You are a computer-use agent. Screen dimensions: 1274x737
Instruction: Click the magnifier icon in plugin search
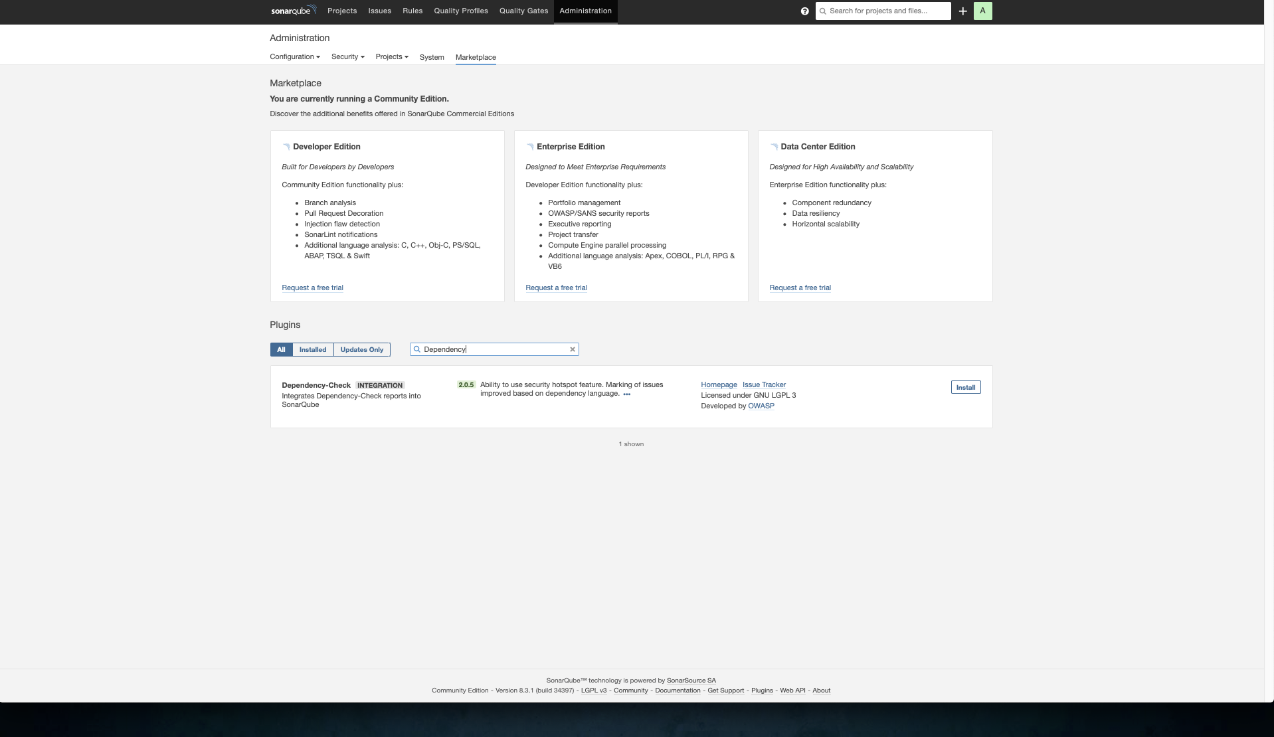tap(417, 349)
